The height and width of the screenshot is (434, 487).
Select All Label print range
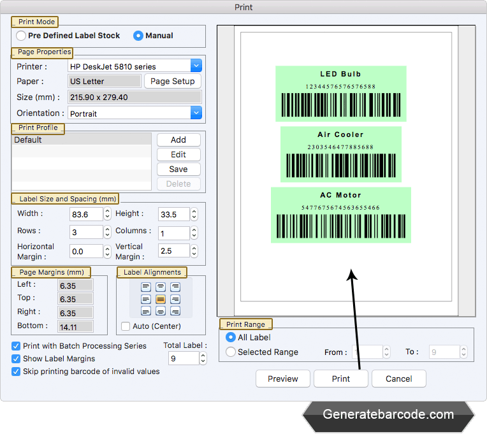pyautogui.click(x=231, y=337)
